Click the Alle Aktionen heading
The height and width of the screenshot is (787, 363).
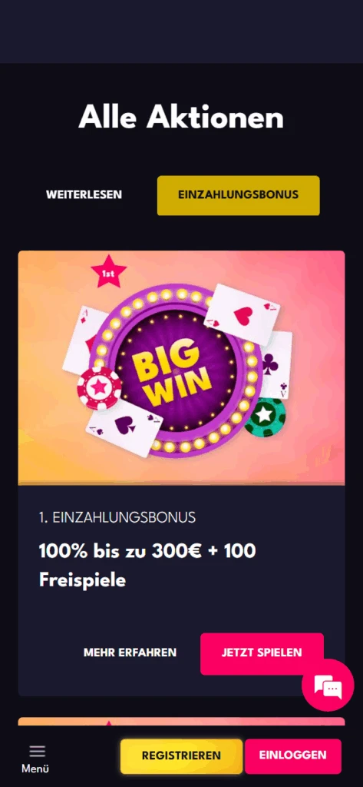[181, 118]
